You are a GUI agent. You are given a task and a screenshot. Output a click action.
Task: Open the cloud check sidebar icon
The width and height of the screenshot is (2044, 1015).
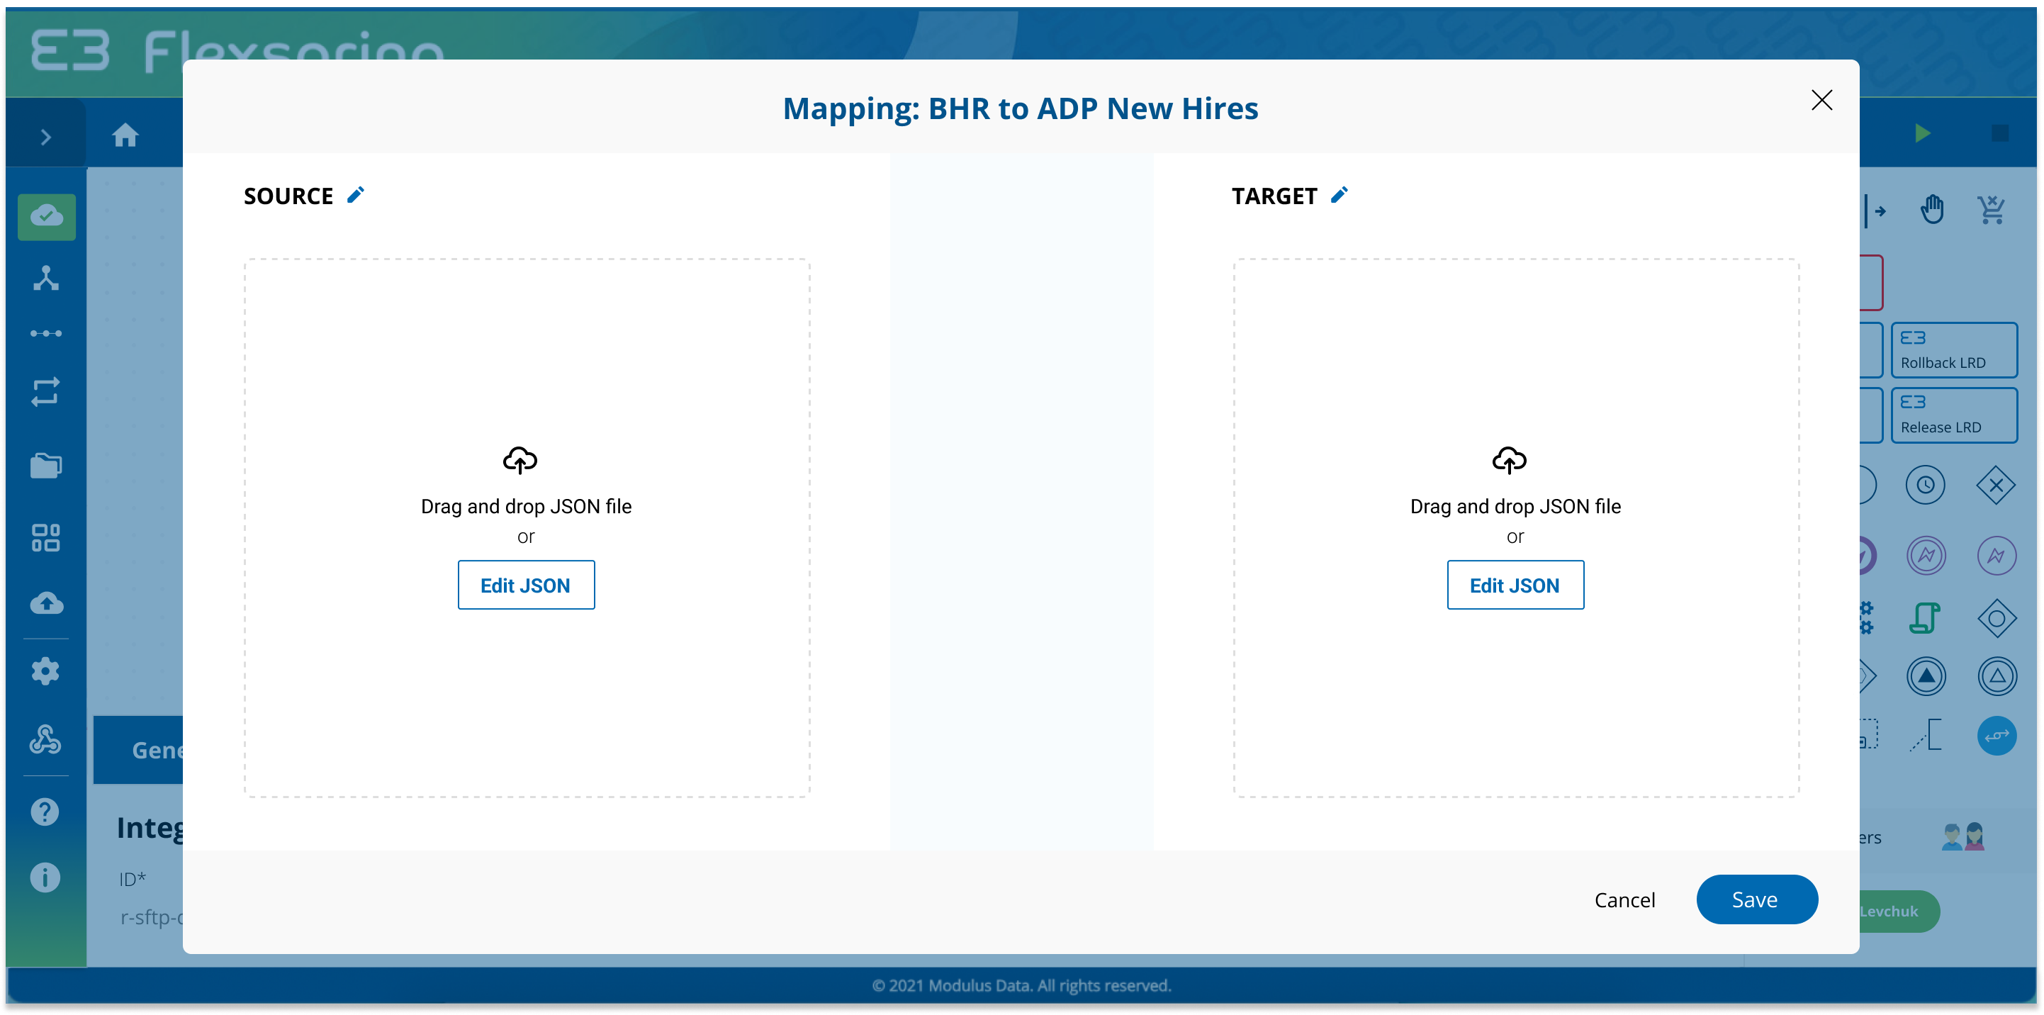47,217
